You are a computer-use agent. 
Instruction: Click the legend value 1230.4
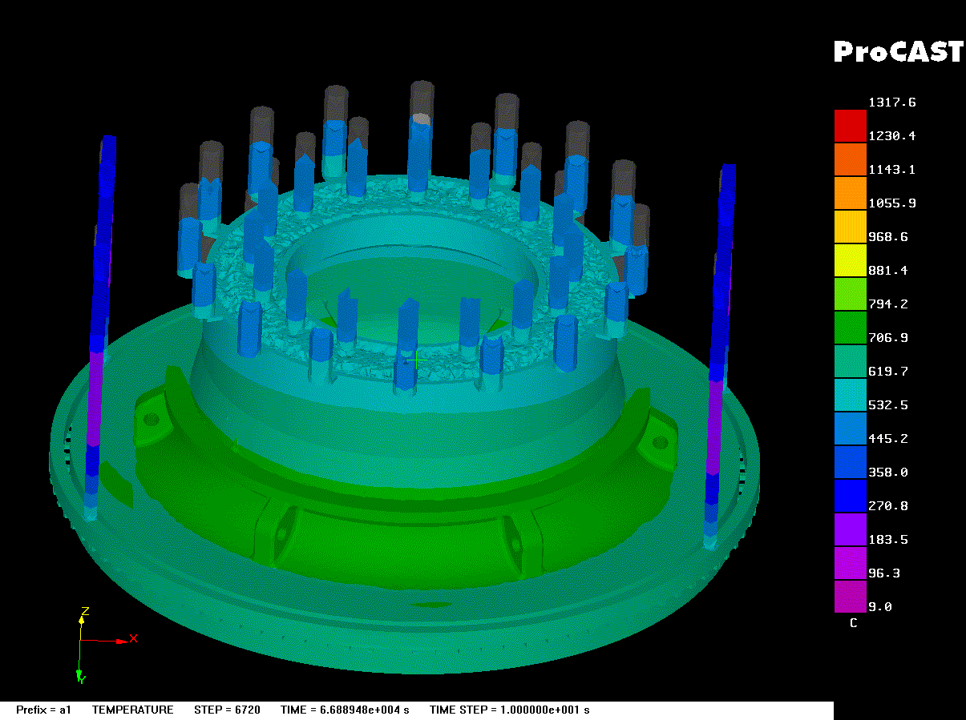click(x=892, y=136)
